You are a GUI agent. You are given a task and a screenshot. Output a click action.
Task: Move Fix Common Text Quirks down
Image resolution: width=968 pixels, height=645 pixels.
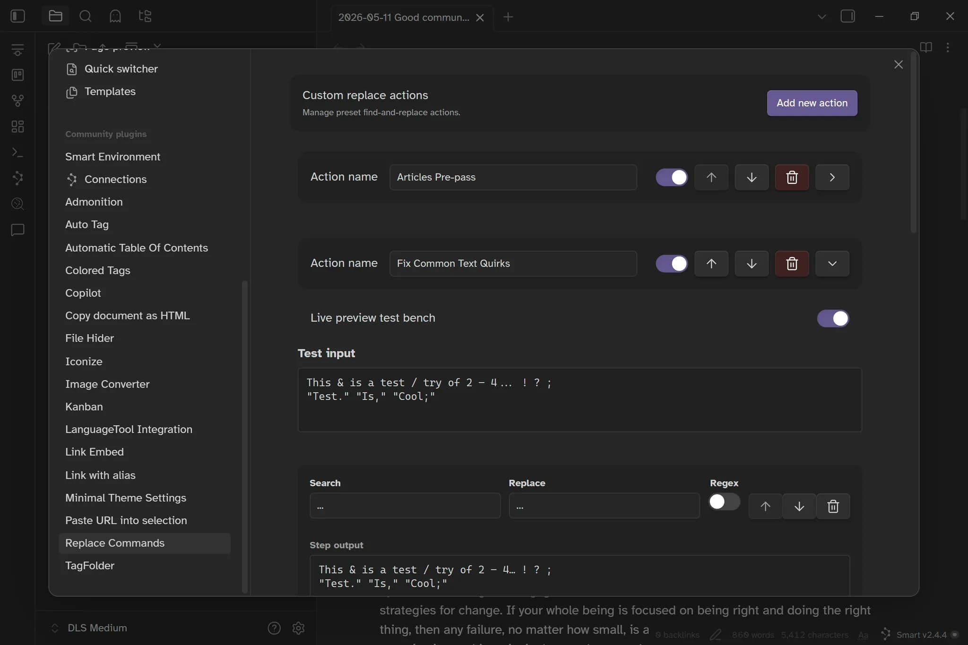(752, 264)
